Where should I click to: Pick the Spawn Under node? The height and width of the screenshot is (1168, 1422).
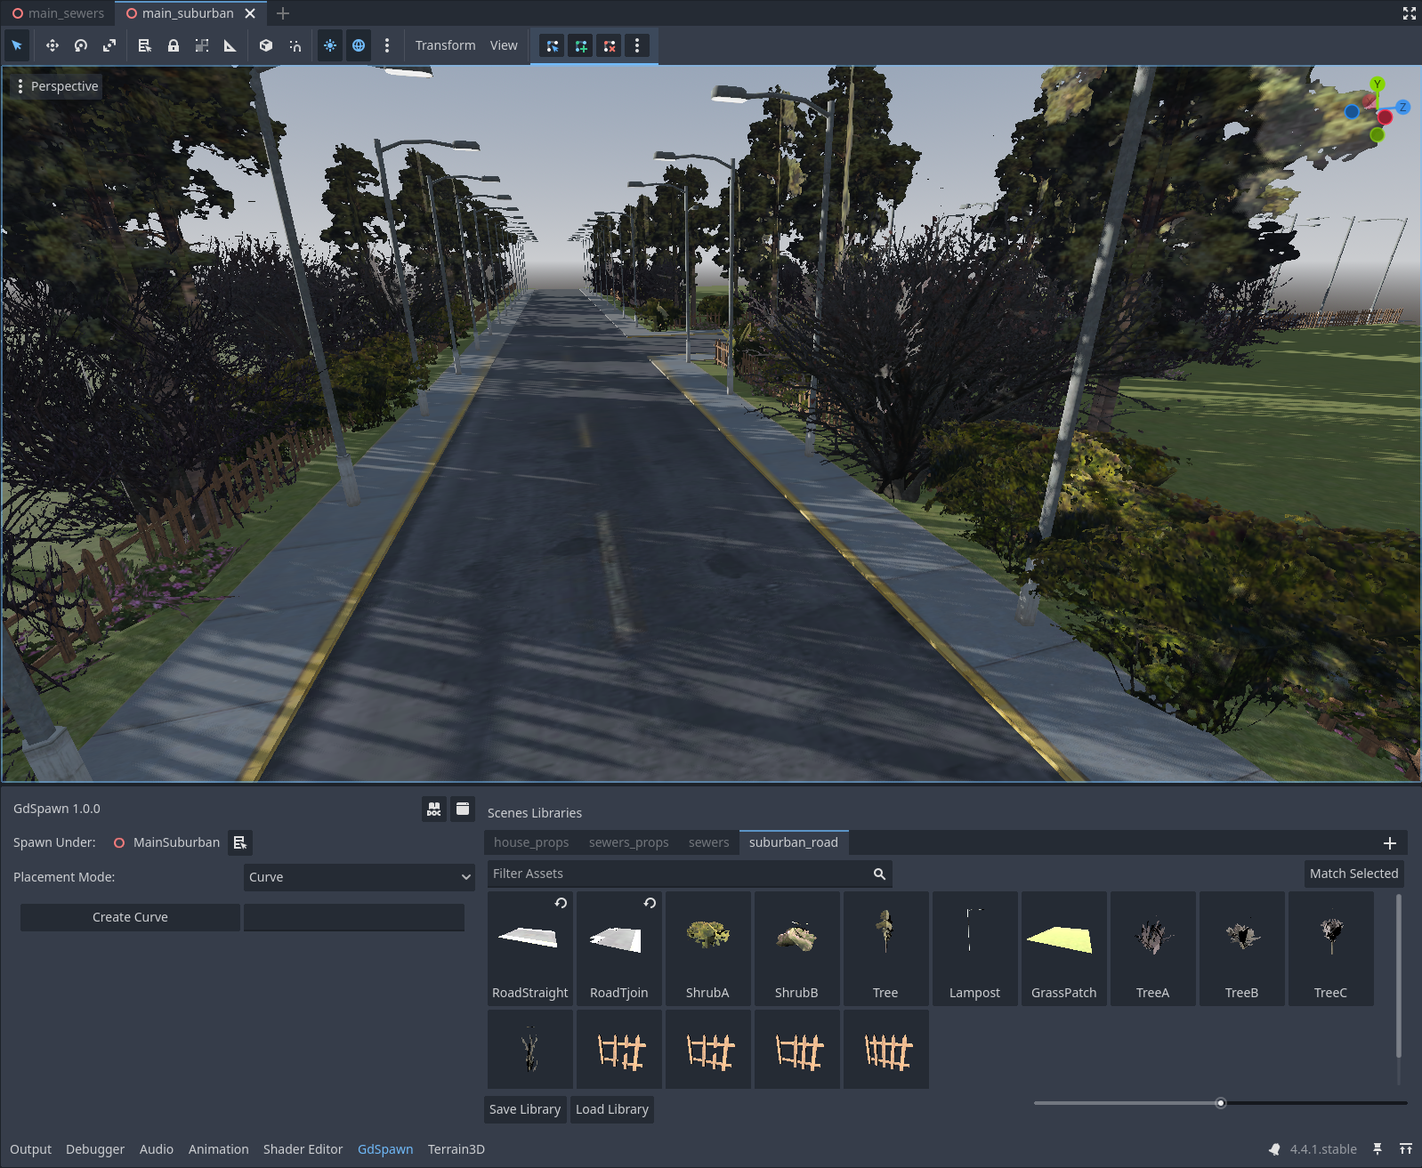tap(240, 842)
